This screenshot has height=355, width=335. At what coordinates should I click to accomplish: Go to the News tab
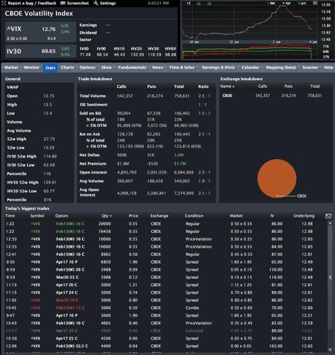(158, 68)
